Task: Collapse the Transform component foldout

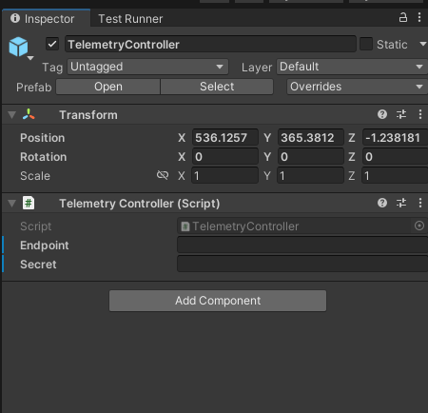Action: pyautogui.click(x=12, y=115)
